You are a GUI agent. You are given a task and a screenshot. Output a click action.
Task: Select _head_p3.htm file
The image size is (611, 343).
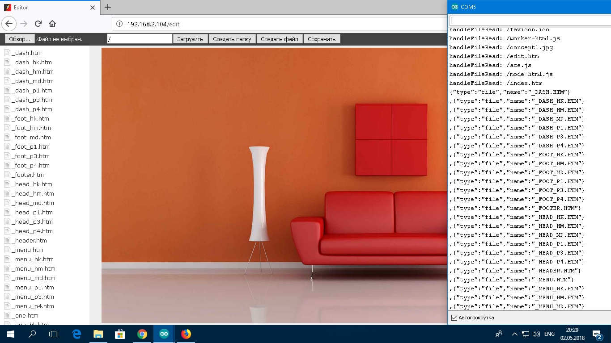(x=32, y=222)
